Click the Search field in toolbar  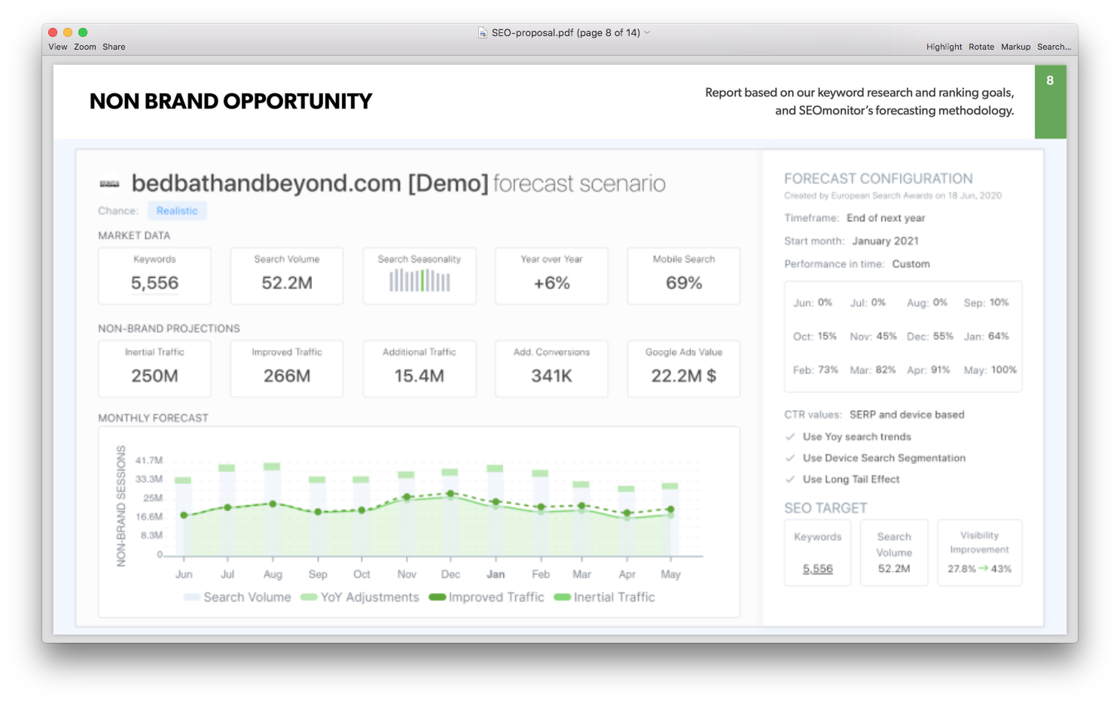pyautogui.click(x=1054, y=47)
